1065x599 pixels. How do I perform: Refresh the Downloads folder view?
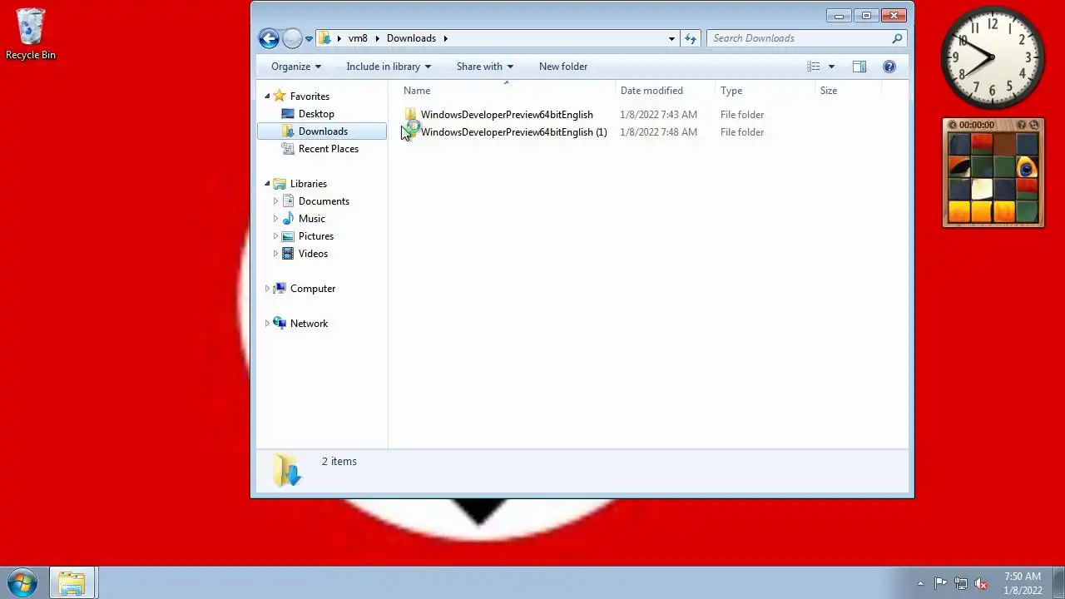[690, 38]
